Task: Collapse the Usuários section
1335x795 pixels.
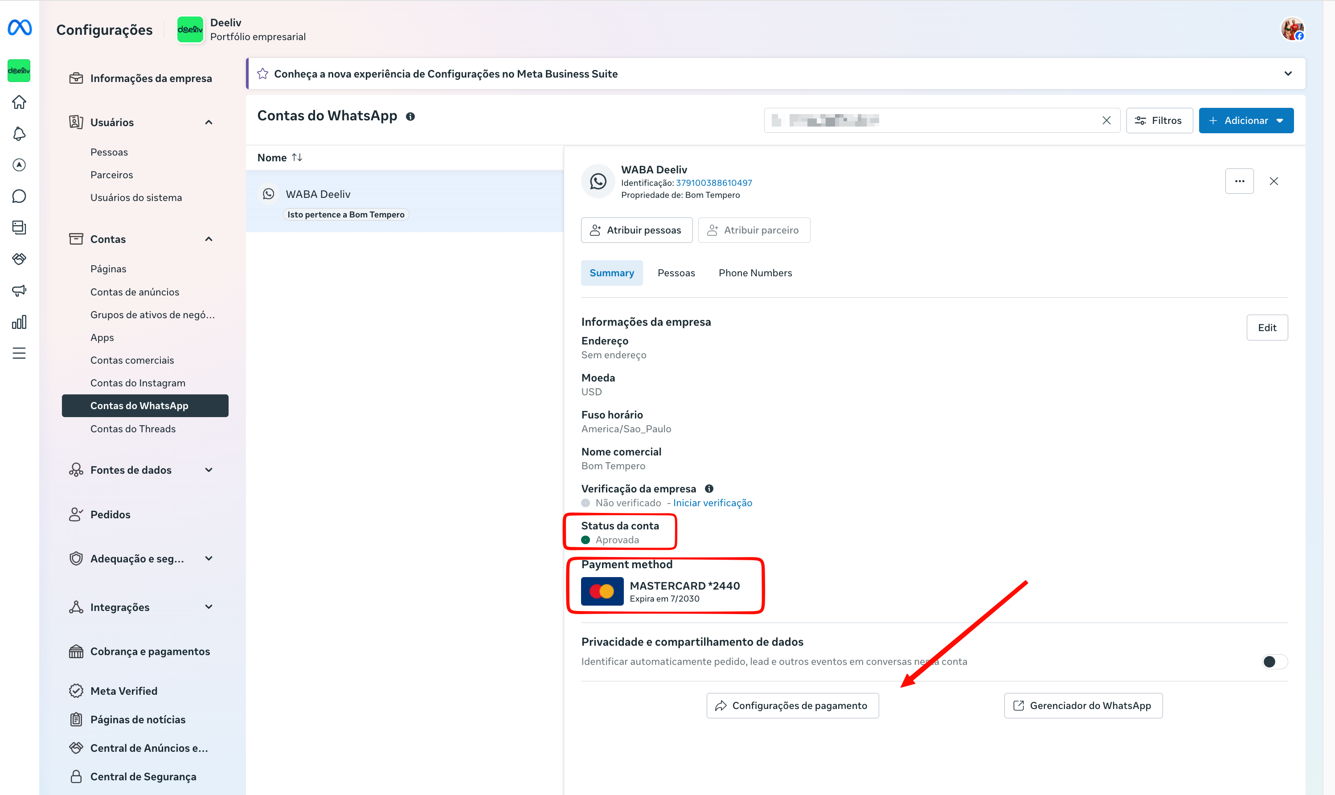Action: click(209, 122)
